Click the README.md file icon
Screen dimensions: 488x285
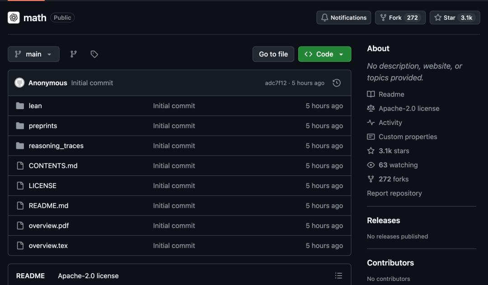click(20, 206)
